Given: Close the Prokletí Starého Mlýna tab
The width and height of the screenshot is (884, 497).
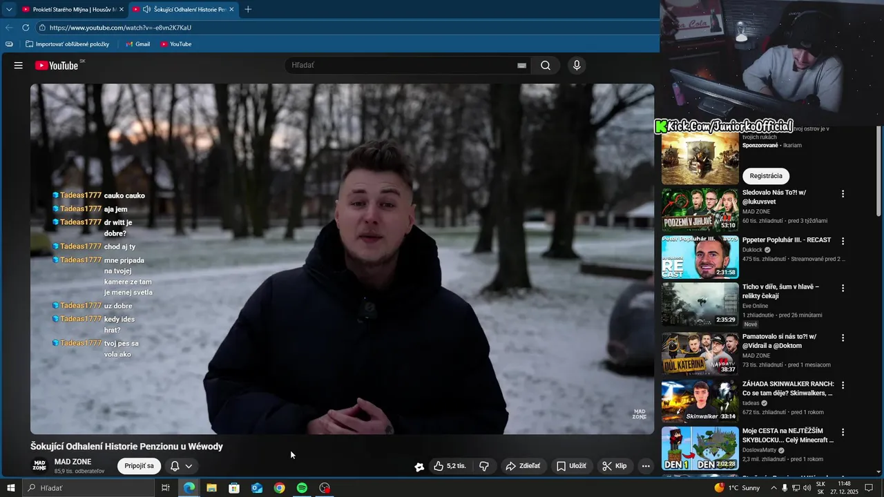Looking at the screenshot, I should pos(122,10).
